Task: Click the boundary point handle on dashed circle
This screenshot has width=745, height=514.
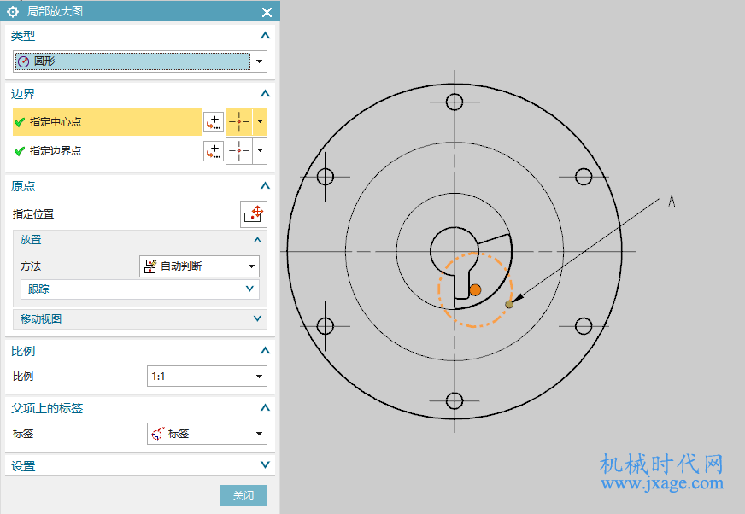Action: [x=509, y=304]
